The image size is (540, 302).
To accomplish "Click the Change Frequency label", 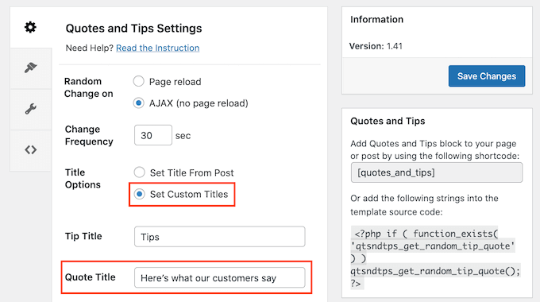I will pos(89,135).
